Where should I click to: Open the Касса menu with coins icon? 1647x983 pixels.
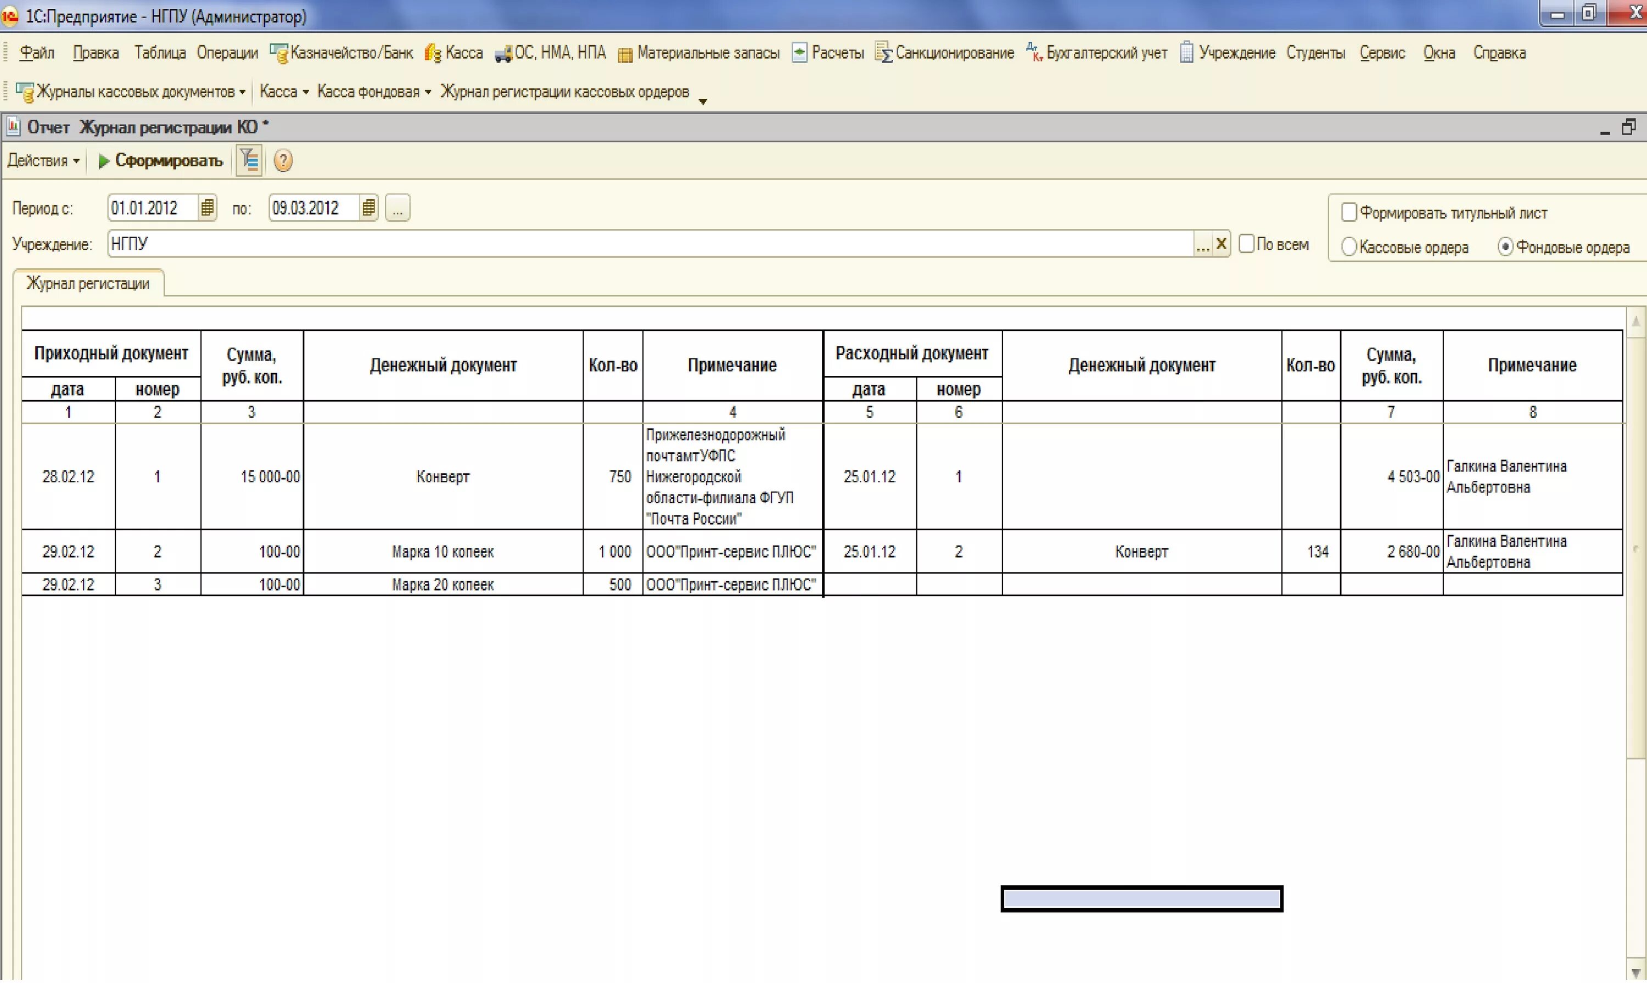pos(433,53)
